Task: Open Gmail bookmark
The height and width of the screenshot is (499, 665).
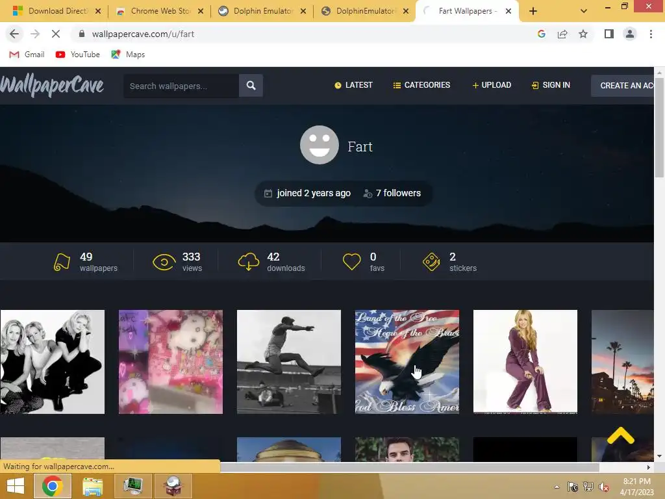Action: coord(27,55)
